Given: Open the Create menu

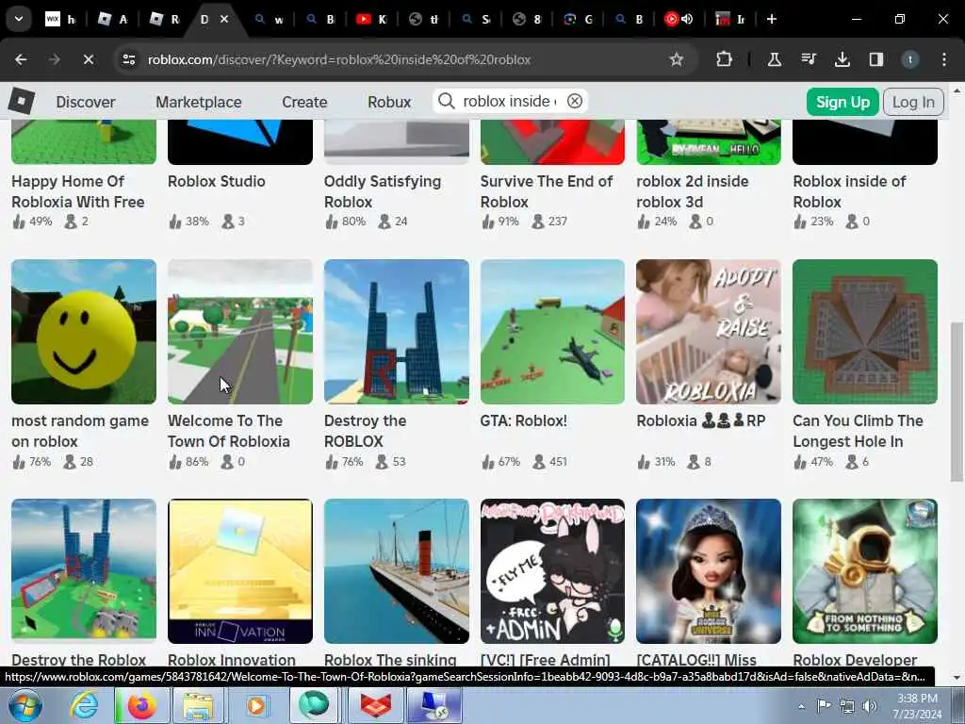Looking at the screenshot, I should coord(304,102).
